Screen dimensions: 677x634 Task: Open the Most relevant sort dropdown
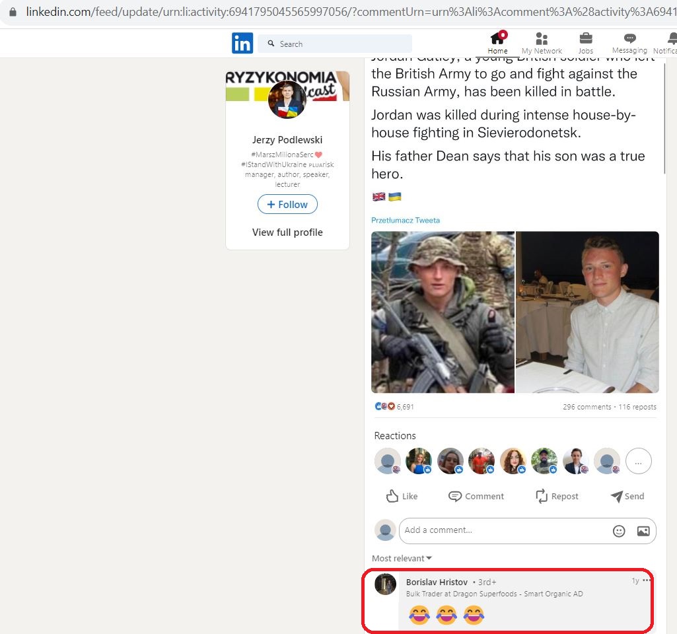(402, 558)
